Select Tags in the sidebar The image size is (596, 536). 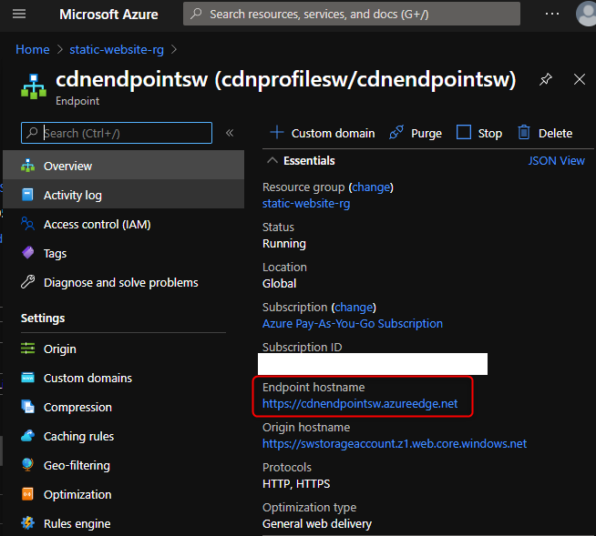click(55, 253)
